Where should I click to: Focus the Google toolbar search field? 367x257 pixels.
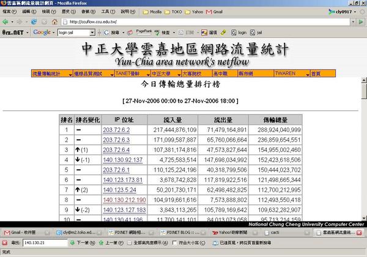(74, 32)
